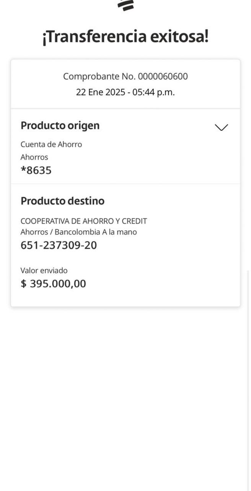Click the COOPERATIVA DE AHORRO Y CREDIT name
Screen dimensions: 251x491
coord(84,221)
